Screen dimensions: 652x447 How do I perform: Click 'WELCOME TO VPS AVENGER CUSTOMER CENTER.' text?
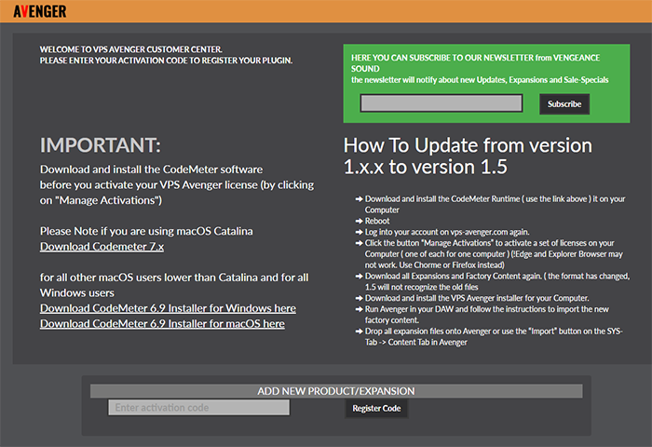131,49
